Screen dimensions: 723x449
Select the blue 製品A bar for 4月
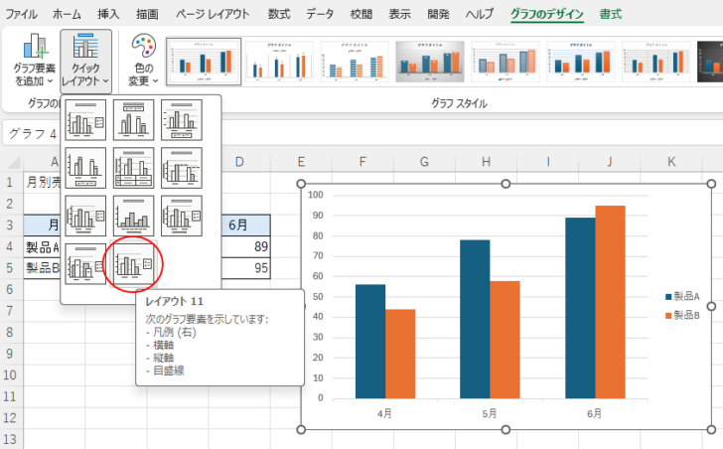click(x=370, y=341)
